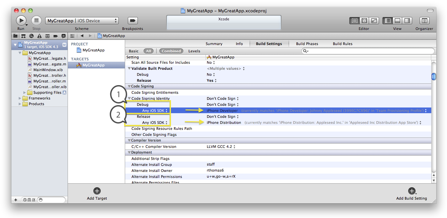
Task: Open LLVM GCC 4.2 compiler popup
Action: 221,147
